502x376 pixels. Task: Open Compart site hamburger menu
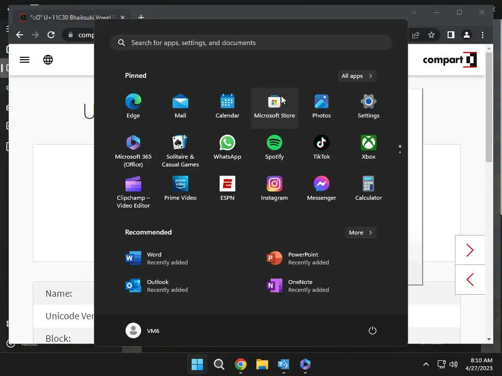[x=25, y=60]
